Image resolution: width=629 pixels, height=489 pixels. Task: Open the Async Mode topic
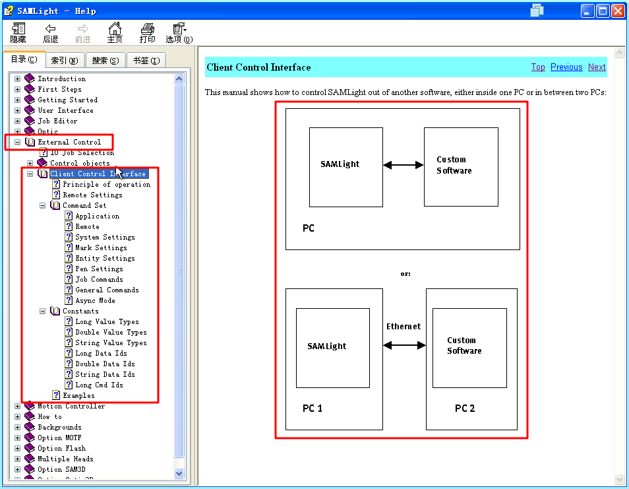pos(95,300)
